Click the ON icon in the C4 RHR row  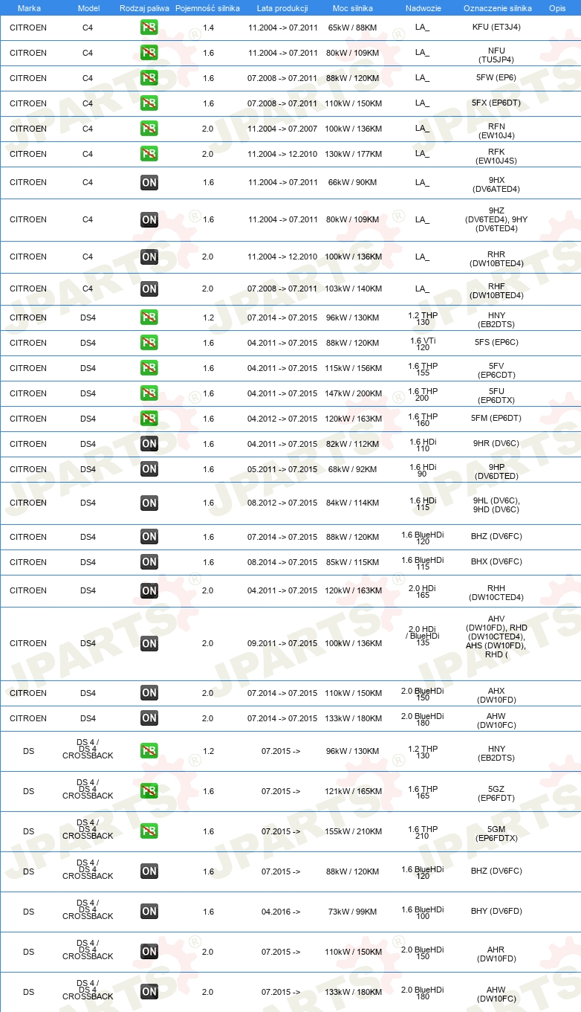pos(149,257)
